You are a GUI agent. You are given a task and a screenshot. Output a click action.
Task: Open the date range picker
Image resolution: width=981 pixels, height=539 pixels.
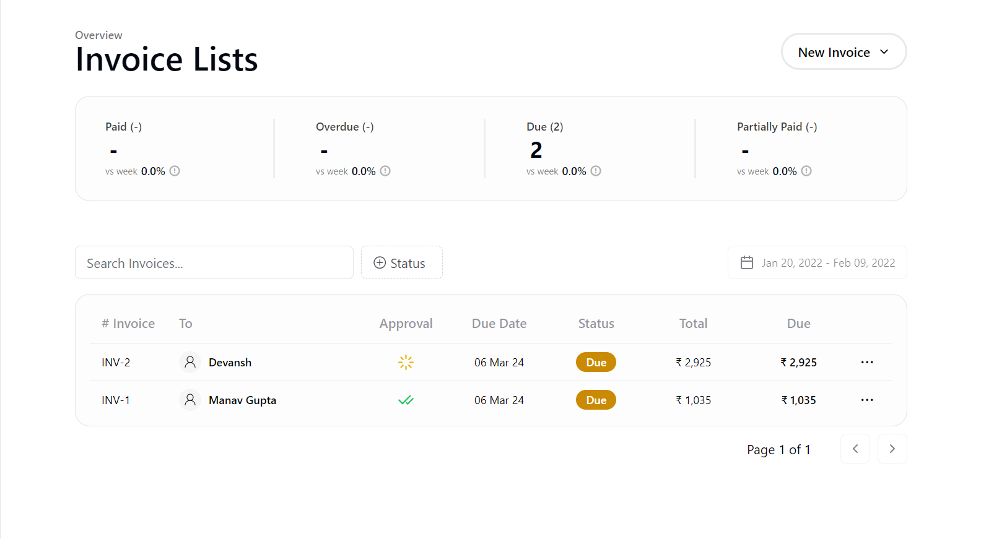817,263
